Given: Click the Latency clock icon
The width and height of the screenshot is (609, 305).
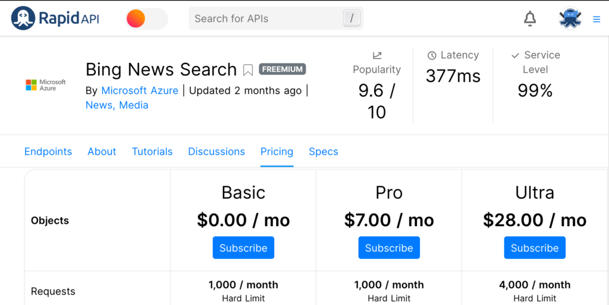Looking at the screenshot, I should (432, 55).
